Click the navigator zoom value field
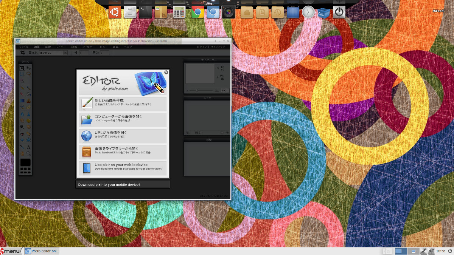Viewport: 454px width, 255px height. pyautogui.click(x=225, y=91)
